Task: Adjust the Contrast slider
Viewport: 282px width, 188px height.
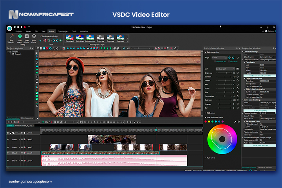Action: click(x=224, y=77)
